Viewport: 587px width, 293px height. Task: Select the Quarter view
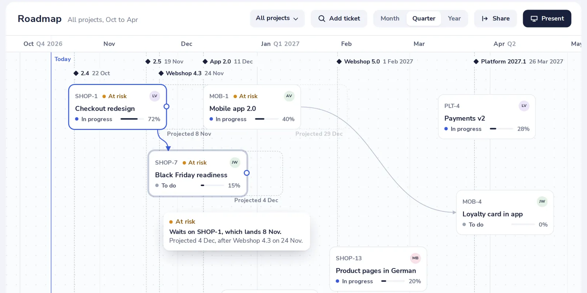pos(424,18)
